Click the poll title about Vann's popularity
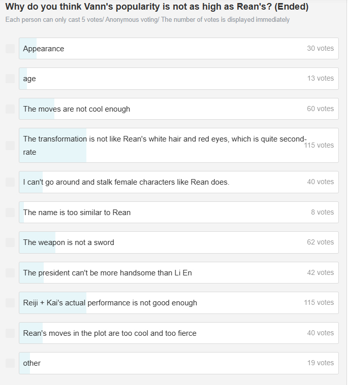 pos(156,7)
